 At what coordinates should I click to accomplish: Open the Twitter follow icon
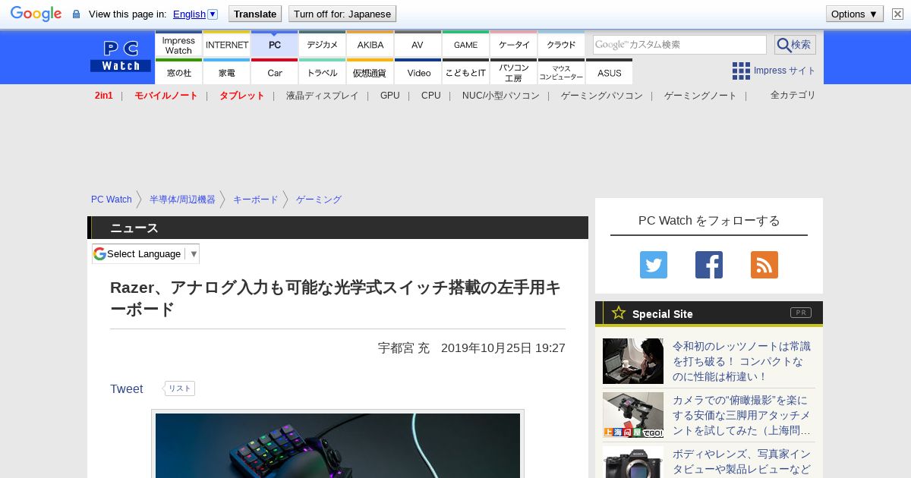click(654, 265)
